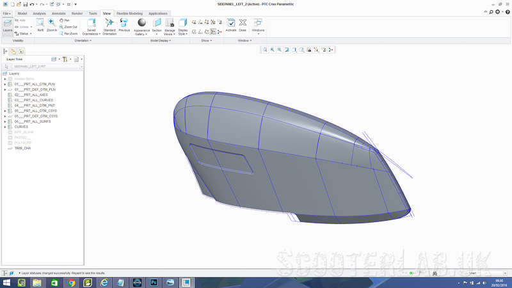Expand the 01___PRT_DEF_DTM_PLN layer
Image resolution: width=512 pixels, height=288 pixels.
click(x=5, y=90)
